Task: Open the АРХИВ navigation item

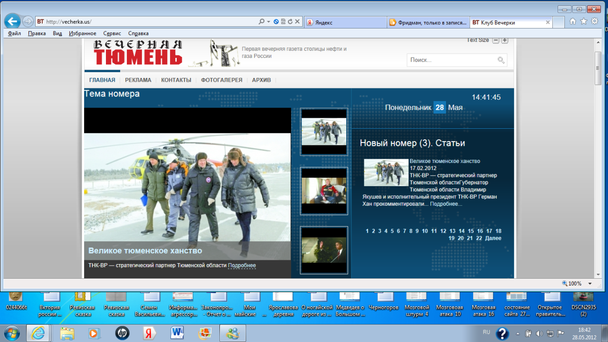Action: click(261, 80)
